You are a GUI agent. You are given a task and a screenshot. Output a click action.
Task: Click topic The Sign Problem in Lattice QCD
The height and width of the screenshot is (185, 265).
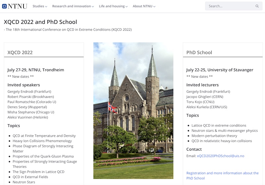pos(38,172)
